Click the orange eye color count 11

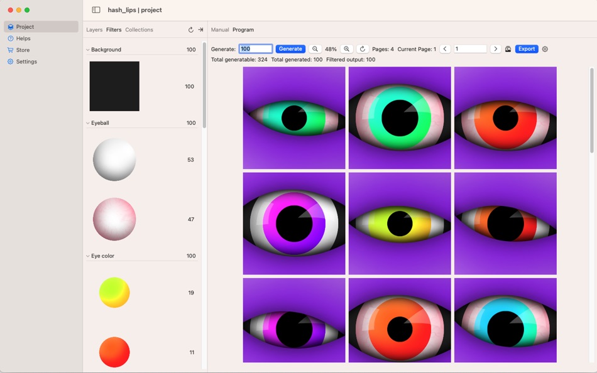(x=192, y=352)
